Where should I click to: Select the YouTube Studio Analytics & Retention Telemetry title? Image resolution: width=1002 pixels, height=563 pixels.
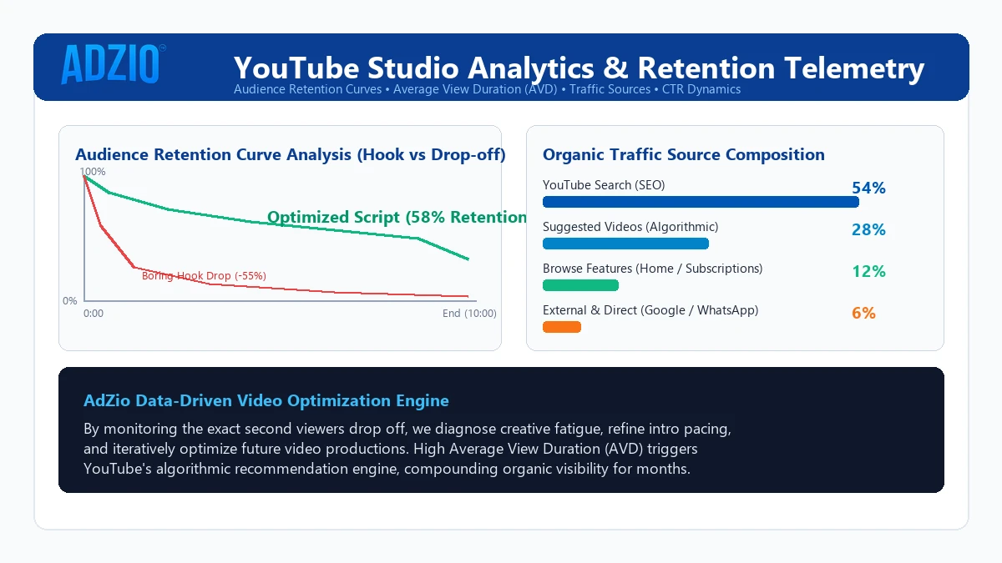579,68
